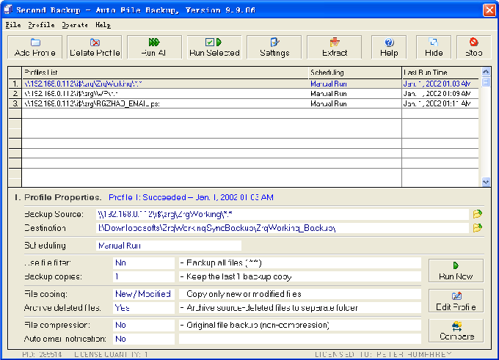Screen dimensions: 499x360
Task: Click Auto email notification No value
Action: pyautogui.click(x=144, y=339)
